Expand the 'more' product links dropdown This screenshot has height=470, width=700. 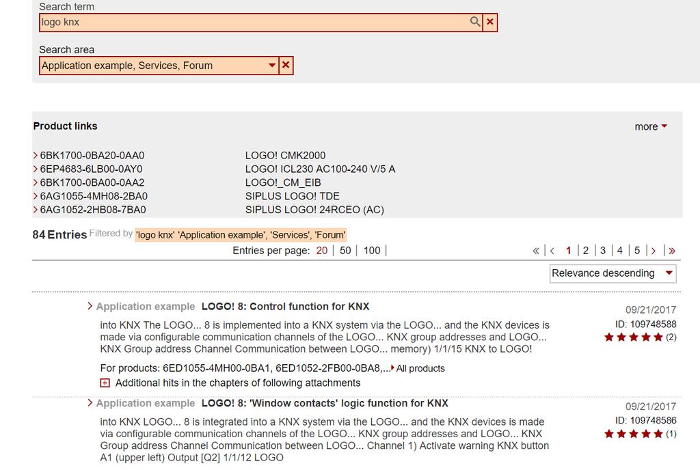651,126
